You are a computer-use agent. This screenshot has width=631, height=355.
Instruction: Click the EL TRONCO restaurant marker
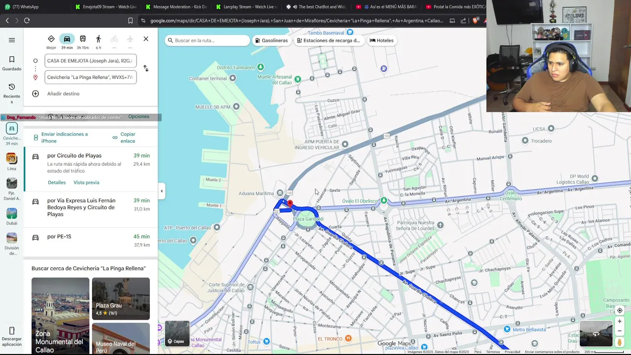pyautogui.click(x=349, y=338)
